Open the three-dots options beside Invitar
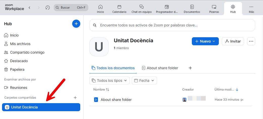Screen dimensions: 263x119 (251, 41)
